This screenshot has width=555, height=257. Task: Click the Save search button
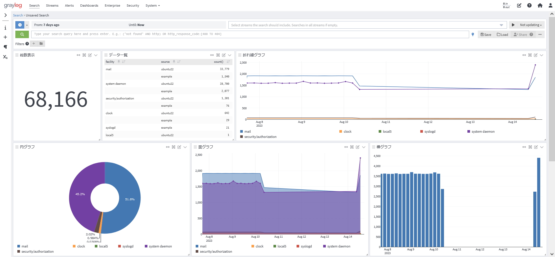coord(486,35)
